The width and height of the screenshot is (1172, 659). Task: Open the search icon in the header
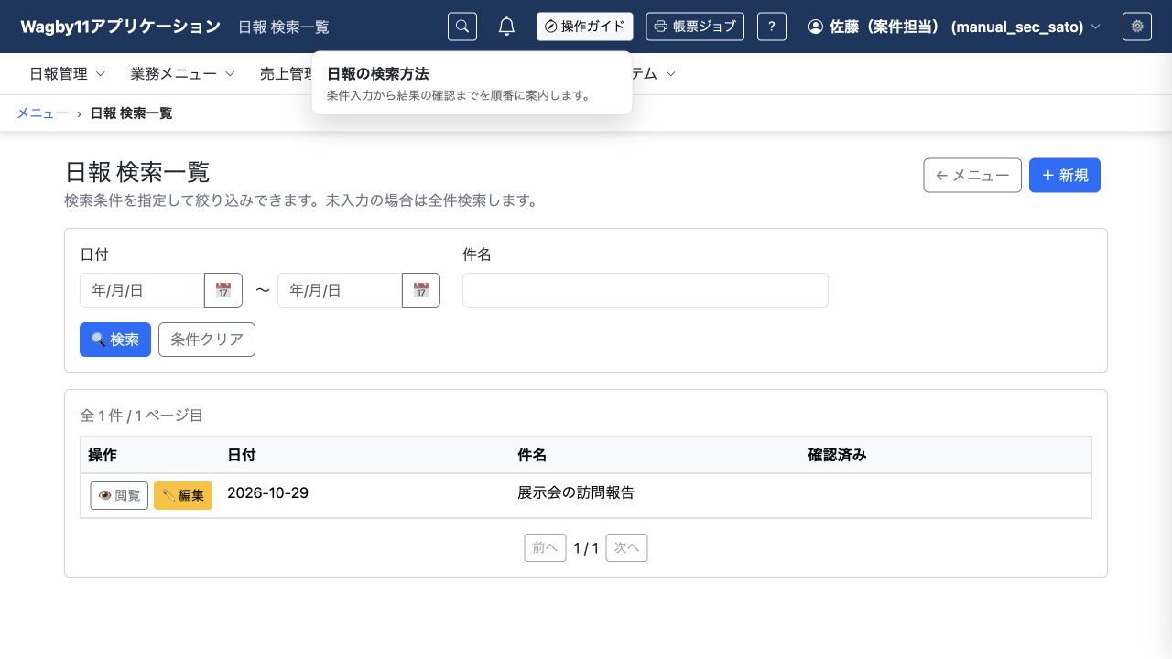(462, 27)
